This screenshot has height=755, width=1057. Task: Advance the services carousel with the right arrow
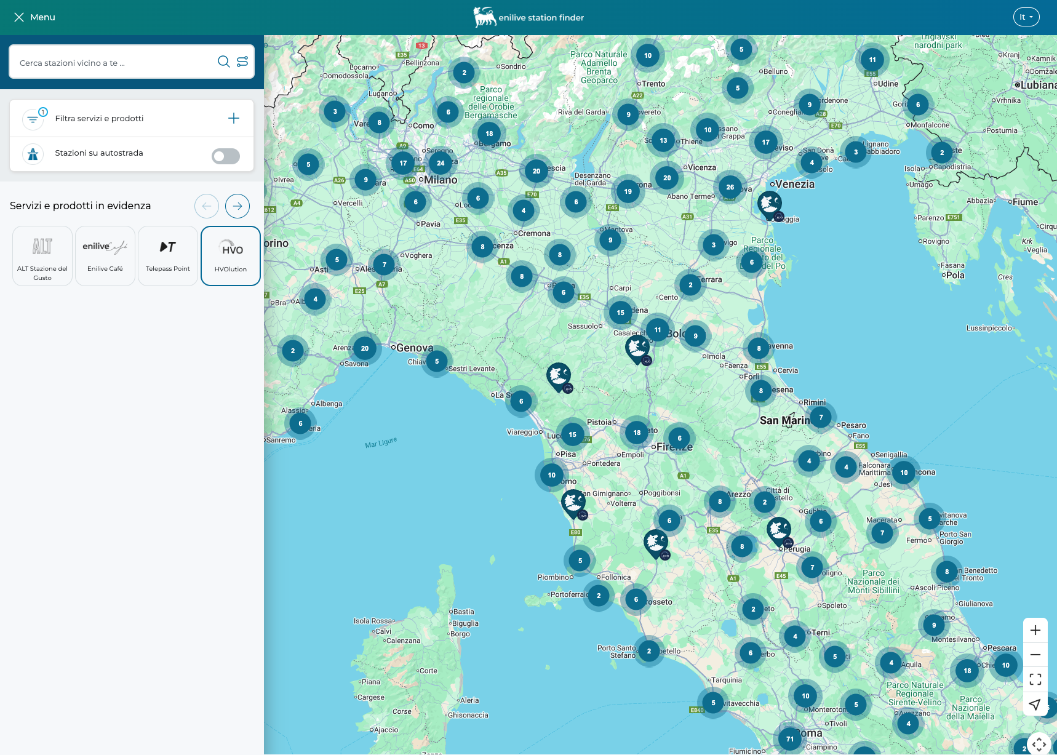[237, 206]
